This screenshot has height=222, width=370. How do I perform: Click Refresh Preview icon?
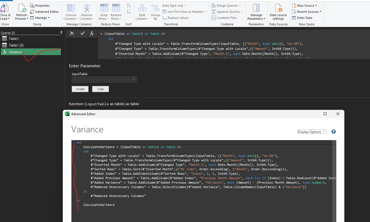[22, 8]
